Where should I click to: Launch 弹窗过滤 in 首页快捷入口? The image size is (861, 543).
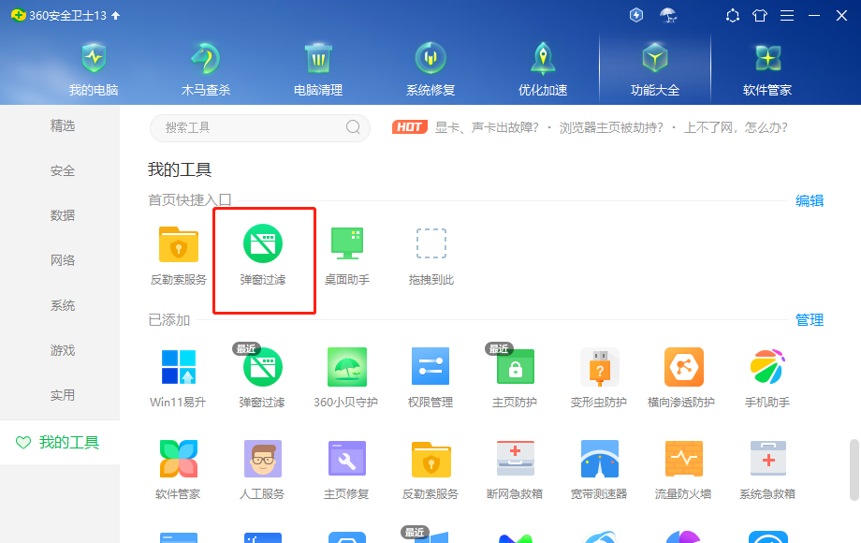tap(263, 256)
